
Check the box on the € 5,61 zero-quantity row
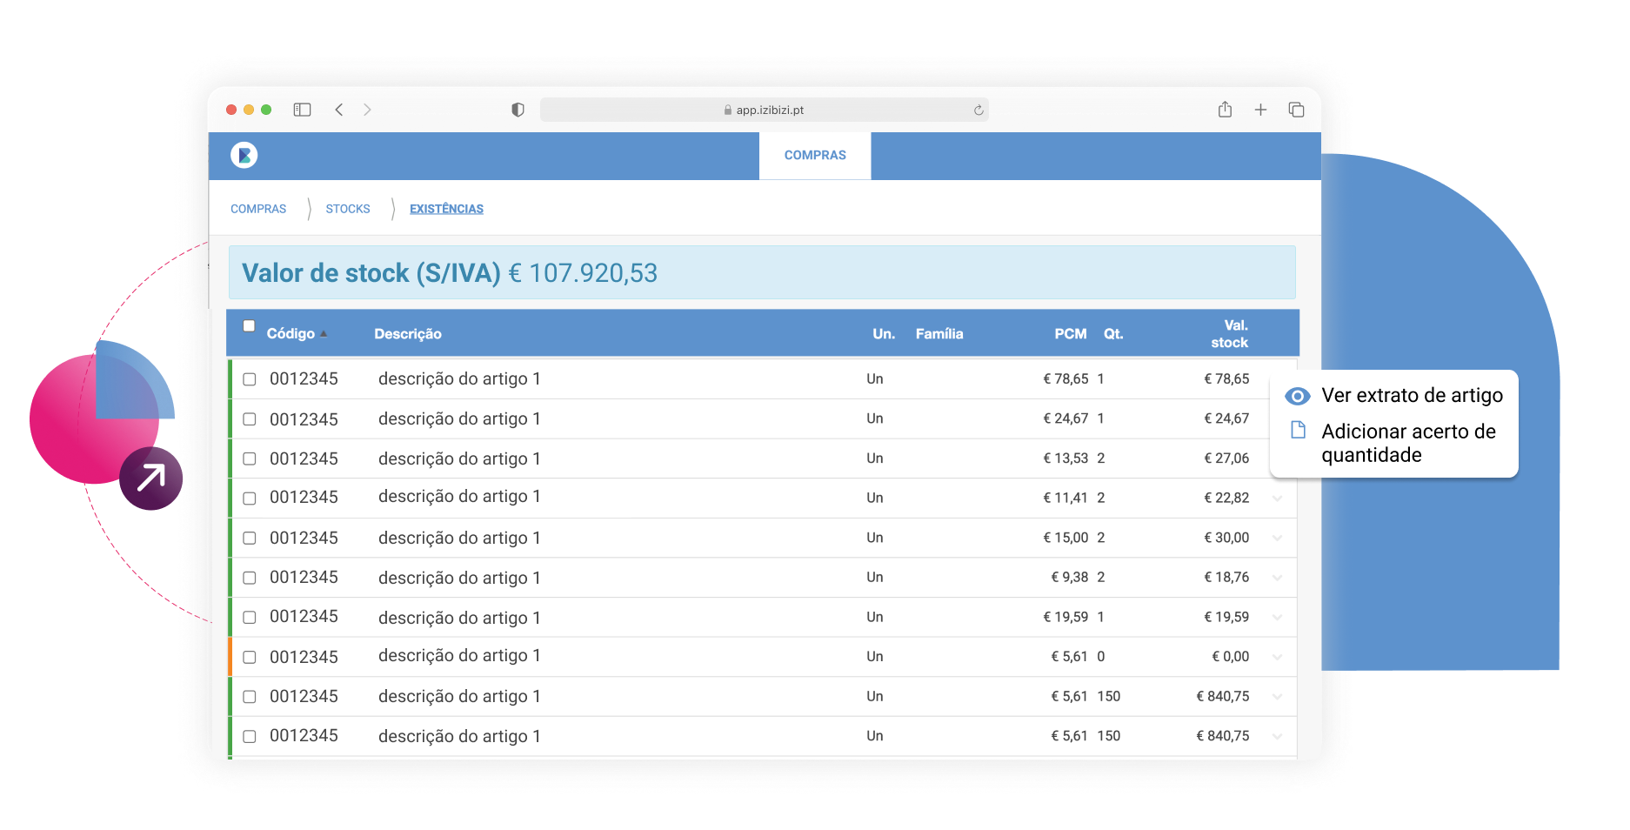pyautogui.click(x=250, y=657)
